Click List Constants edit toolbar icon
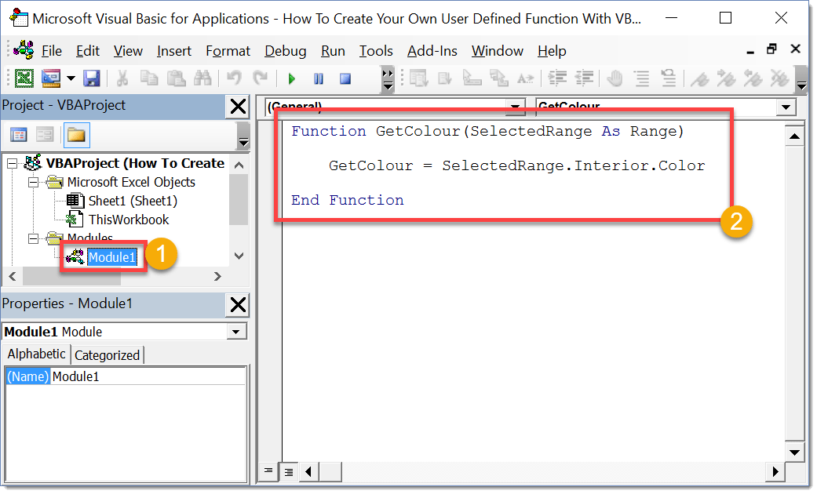Viewport: 817px width, 494px height. (x=445, y=78)
